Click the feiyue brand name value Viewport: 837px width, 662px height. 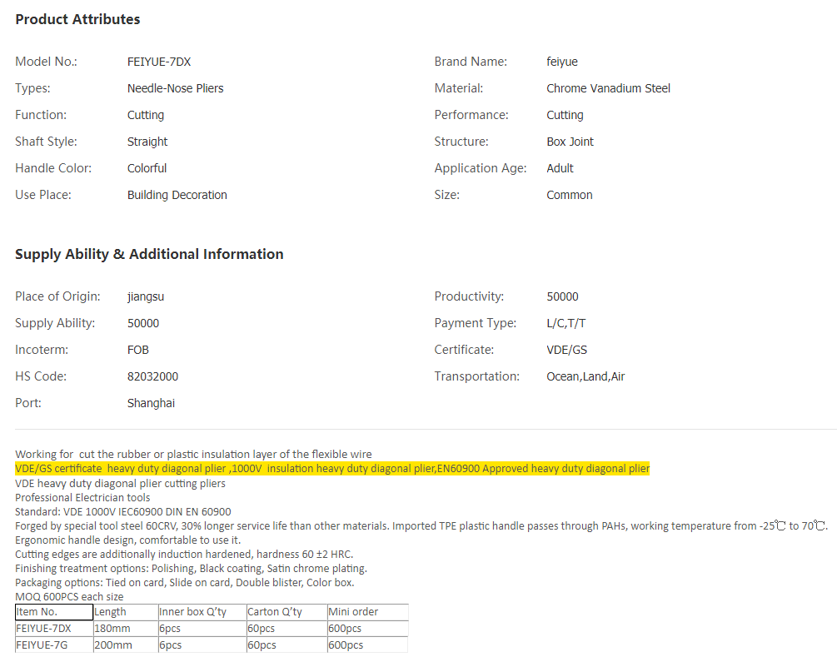pyautogui.click(x=562, y=62)
